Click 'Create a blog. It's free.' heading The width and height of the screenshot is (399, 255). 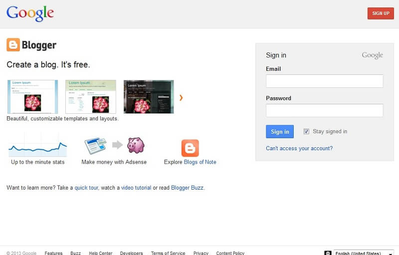click(48, 65)
